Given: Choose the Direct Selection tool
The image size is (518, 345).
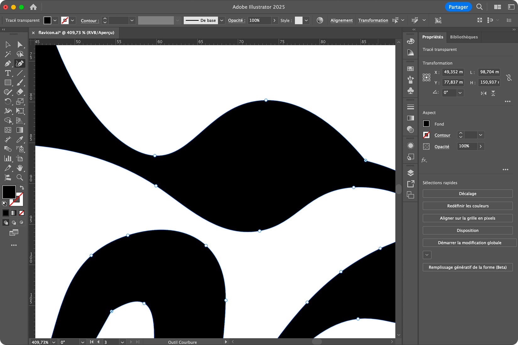Looking at the screenshot, I should [x=20, y=45].
